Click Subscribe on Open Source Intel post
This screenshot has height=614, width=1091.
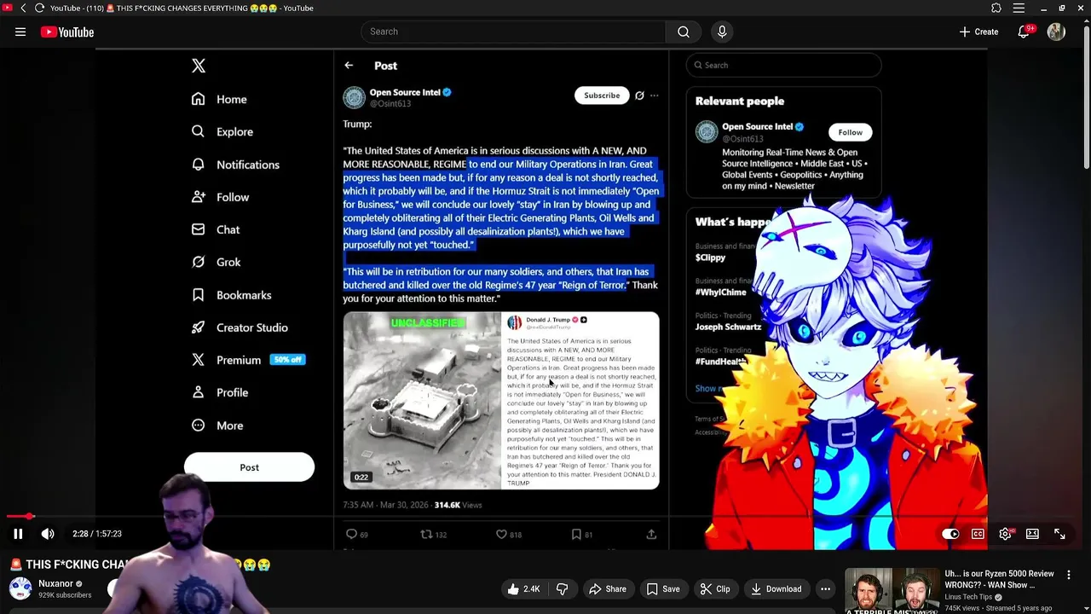click(x=602, y=96)
